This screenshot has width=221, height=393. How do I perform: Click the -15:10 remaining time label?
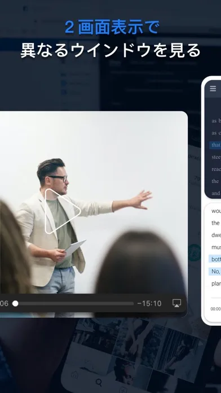[149, 304]
